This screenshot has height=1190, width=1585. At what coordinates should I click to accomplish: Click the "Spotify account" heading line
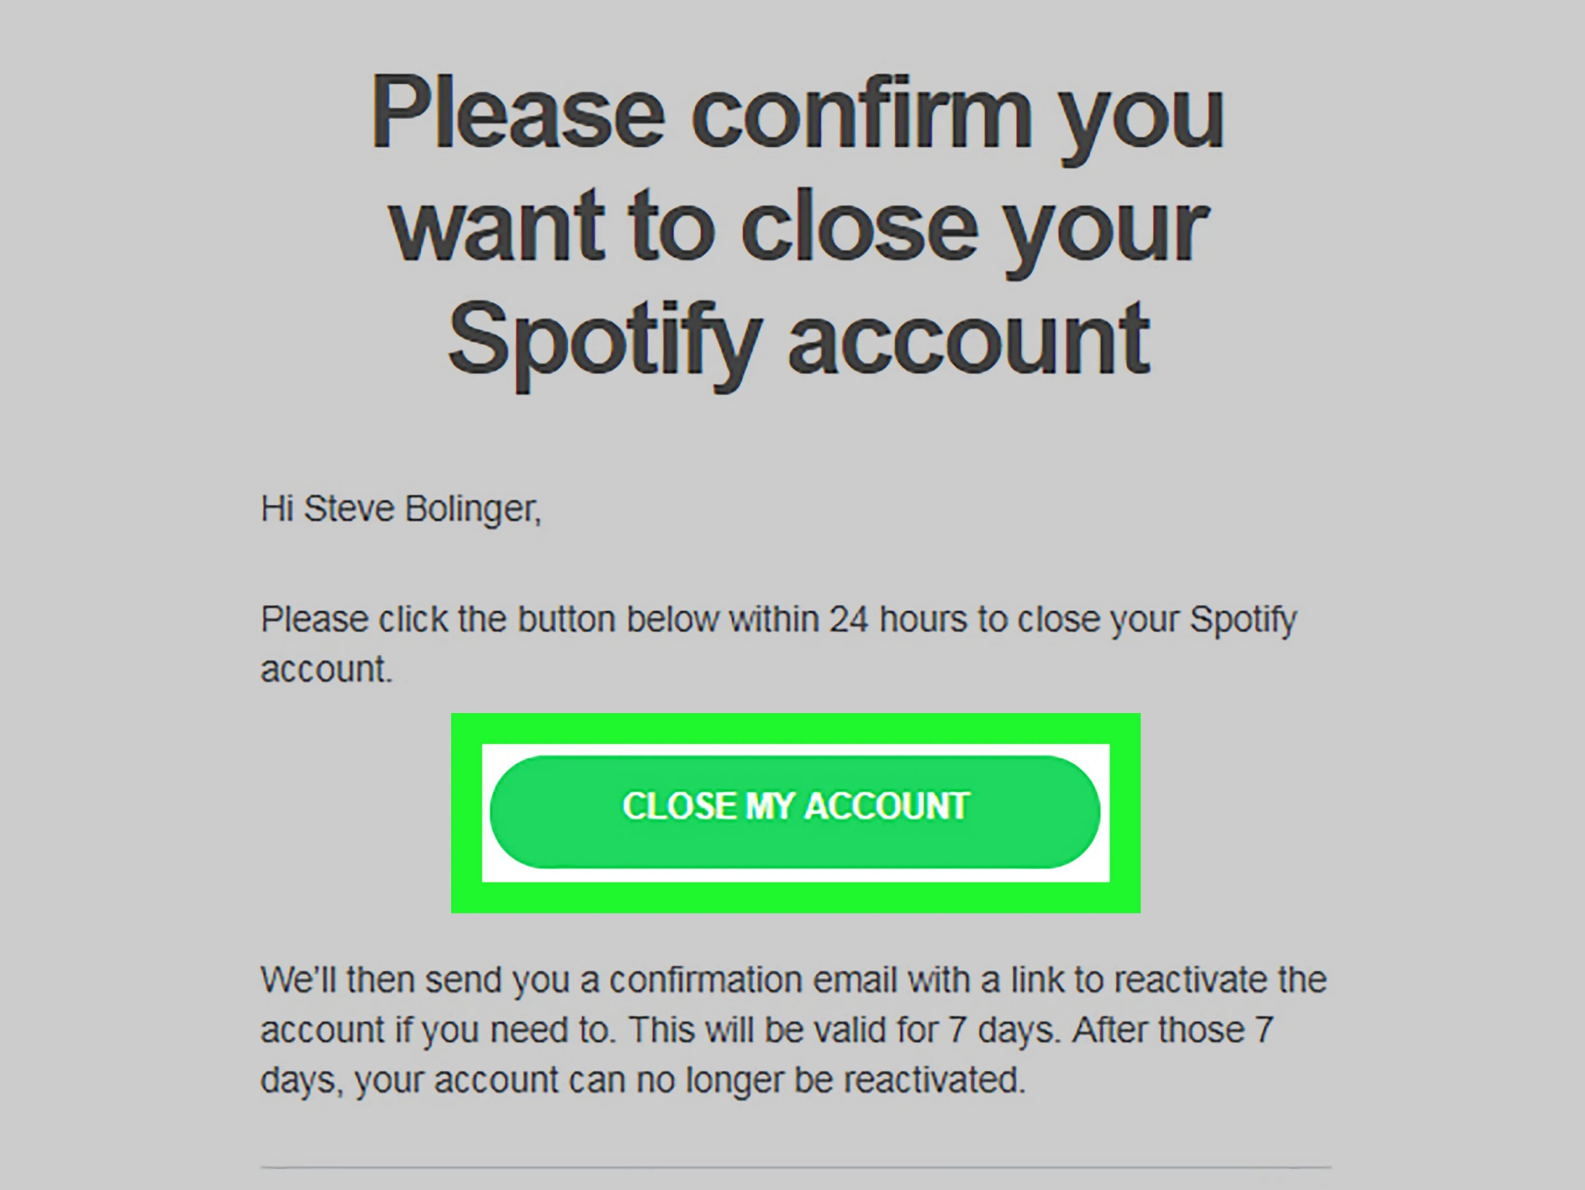click(797, 342)
